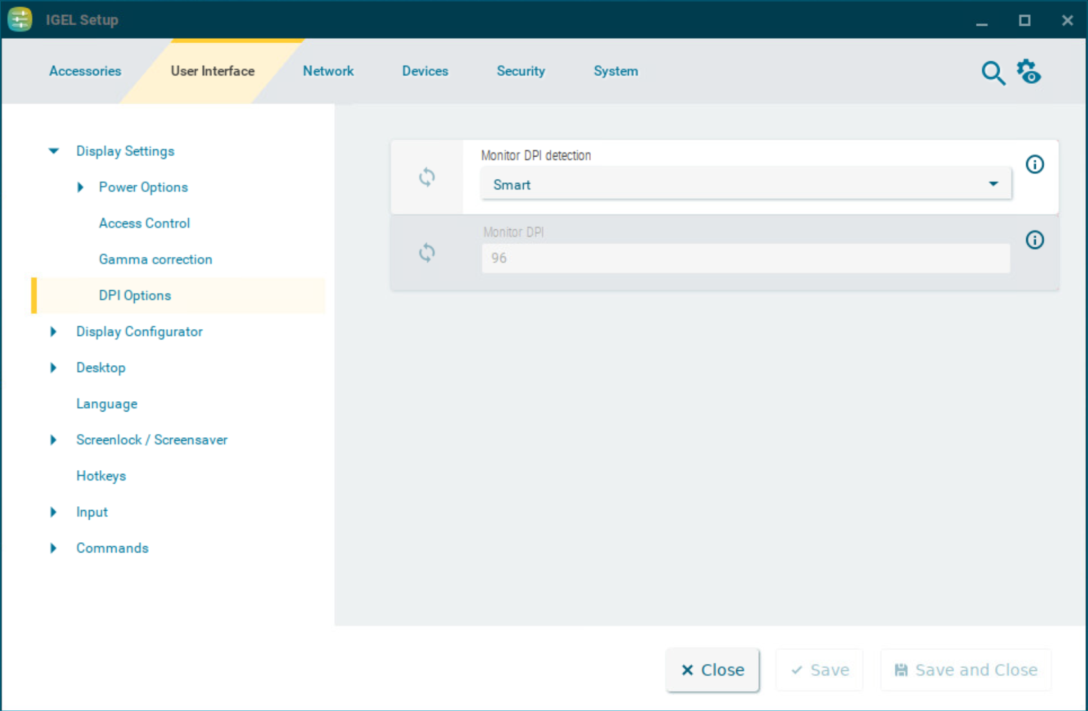This screenshot has height=711, width=1088.
Task: Show info tooltip for Monitor DPI field
Action: tap(1035, 240)
